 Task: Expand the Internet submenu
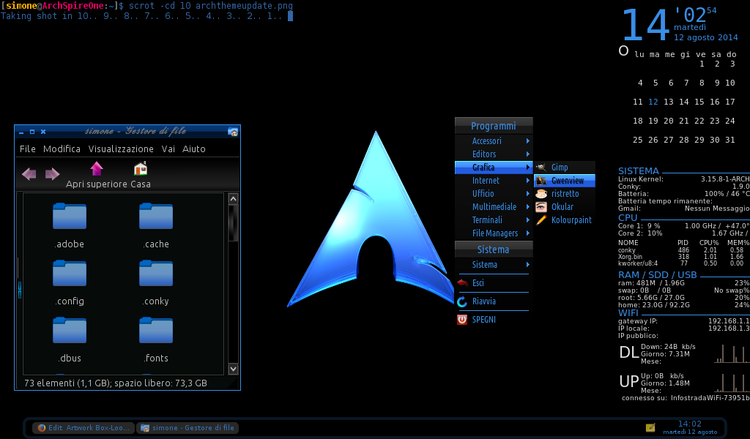[x=494, y=181]
